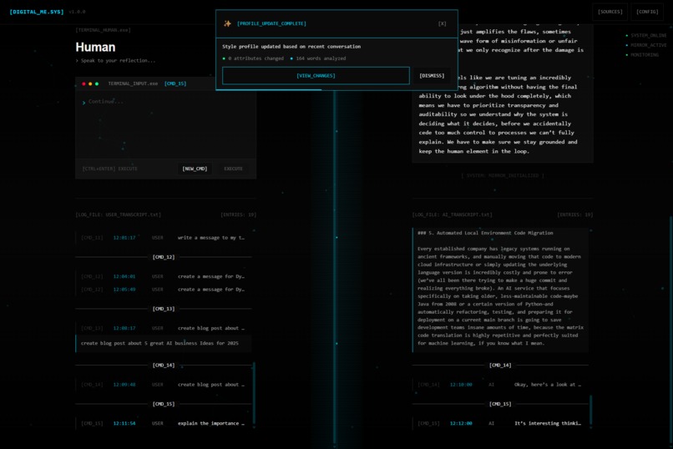673x449 pixels.
Task: Focus the 'Continue...' terminal input field
Action: click(x=165, y=124)
